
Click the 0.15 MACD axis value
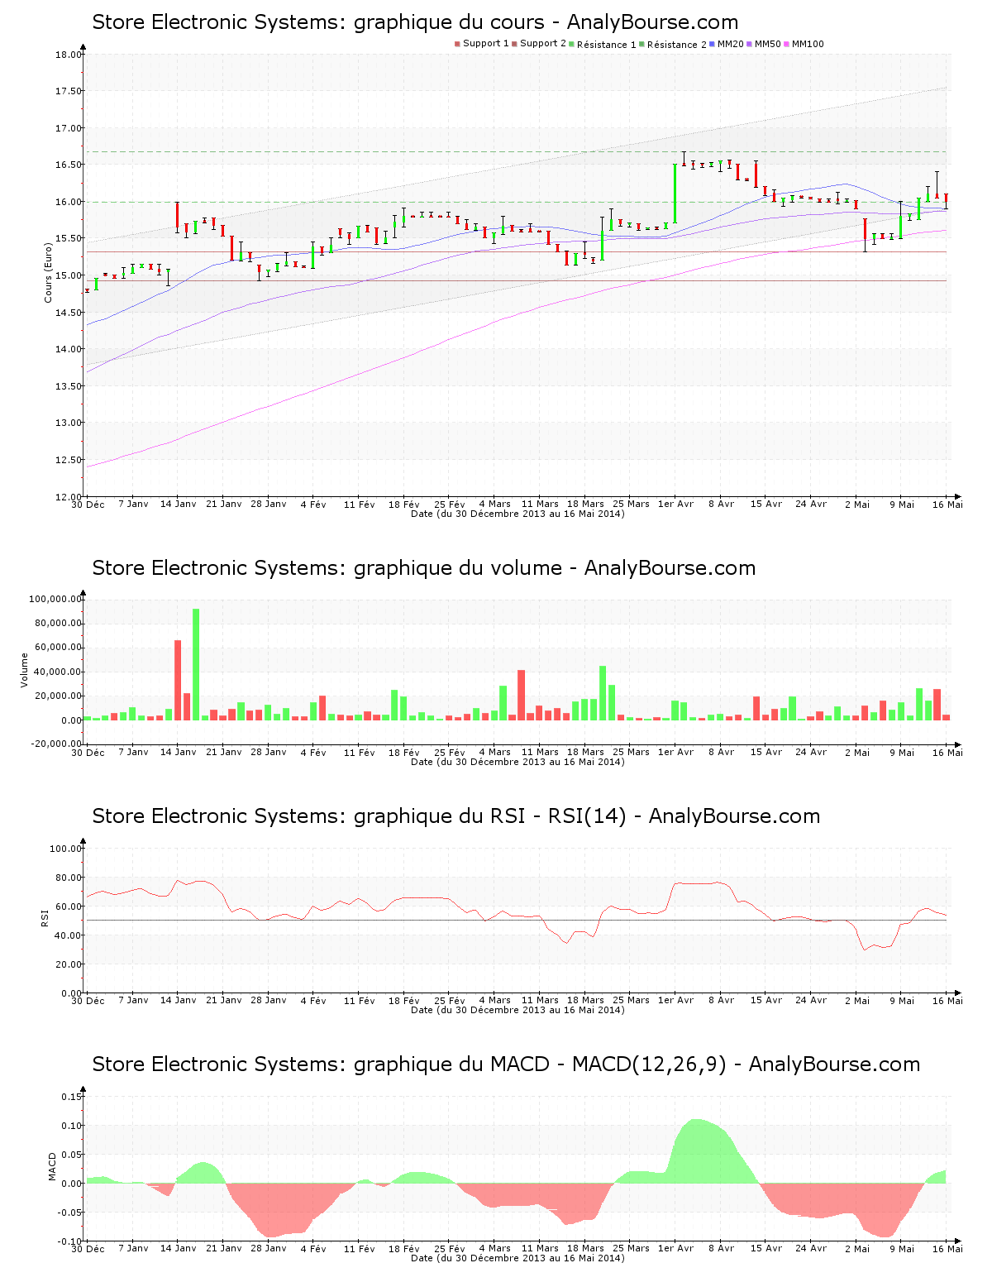point(74,1097)
